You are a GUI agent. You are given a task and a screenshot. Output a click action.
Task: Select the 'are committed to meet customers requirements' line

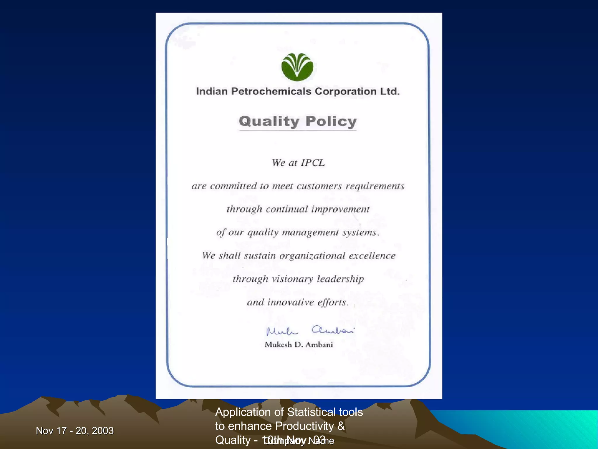click(x=298, y=186)
